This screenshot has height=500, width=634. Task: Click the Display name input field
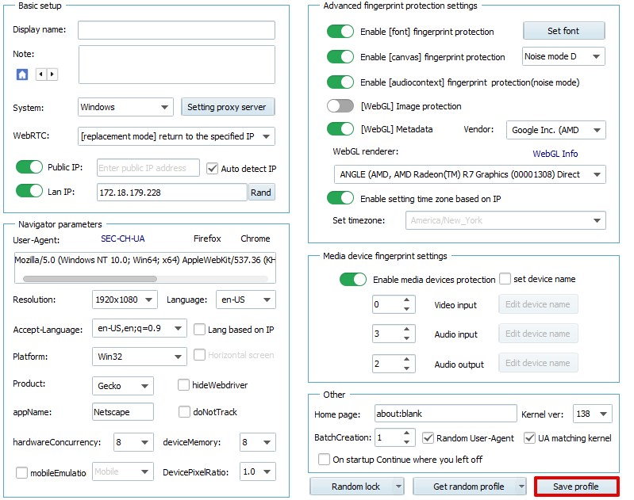(x=176, y=30)
